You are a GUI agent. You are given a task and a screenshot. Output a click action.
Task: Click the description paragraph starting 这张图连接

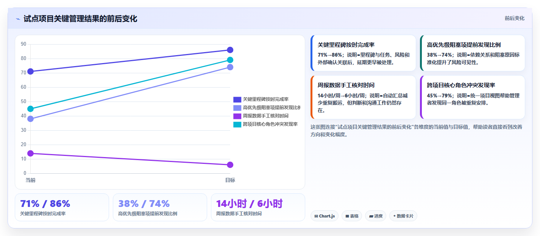click(x=417, y=131)
